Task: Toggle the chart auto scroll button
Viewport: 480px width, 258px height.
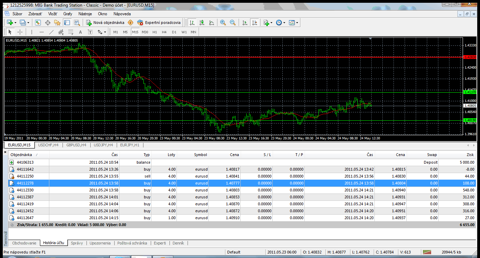Action: click(245, 23)
